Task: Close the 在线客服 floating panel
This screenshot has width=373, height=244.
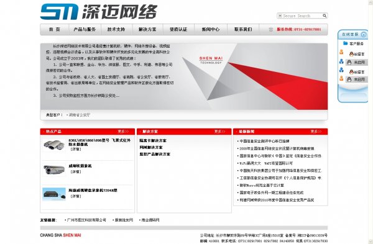Action: (x=364, y=34)
